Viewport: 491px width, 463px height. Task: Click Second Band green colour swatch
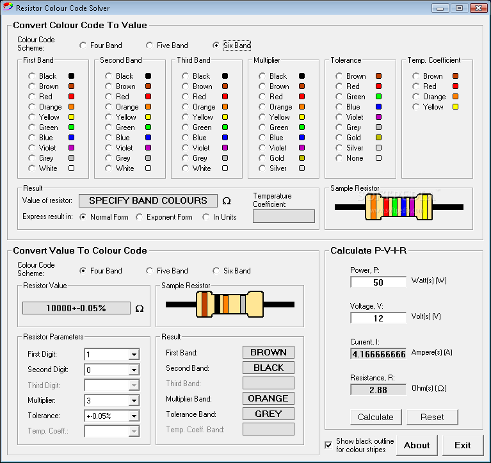pos(148,127)
